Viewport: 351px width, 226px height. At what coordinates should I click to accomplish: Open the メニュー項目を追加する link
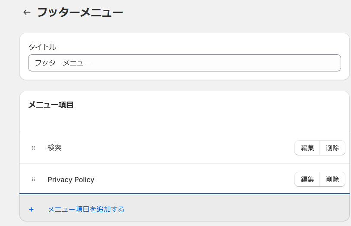coord(86,210)
